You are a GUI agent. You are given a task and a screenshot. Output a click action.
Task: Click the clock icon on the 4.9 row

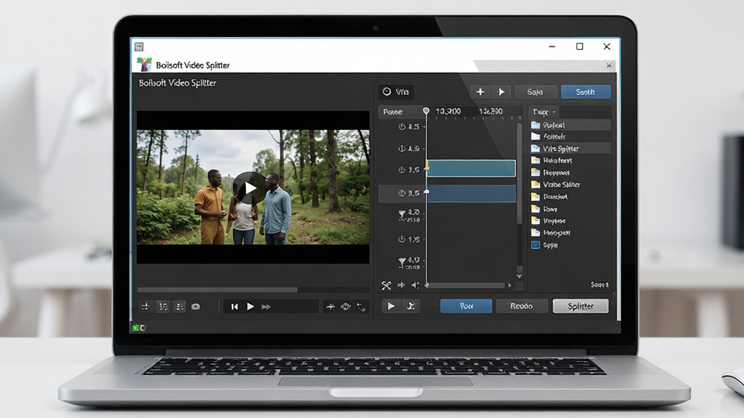tap(402, 149)
